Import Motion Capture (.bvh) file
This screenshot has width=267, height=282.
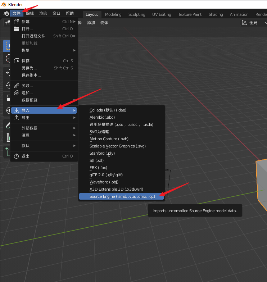(x=122, y=139)
